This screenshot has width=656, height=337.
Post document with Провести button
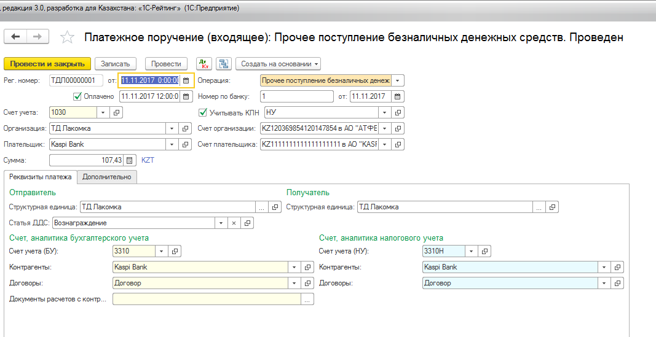tap(166, 64)
